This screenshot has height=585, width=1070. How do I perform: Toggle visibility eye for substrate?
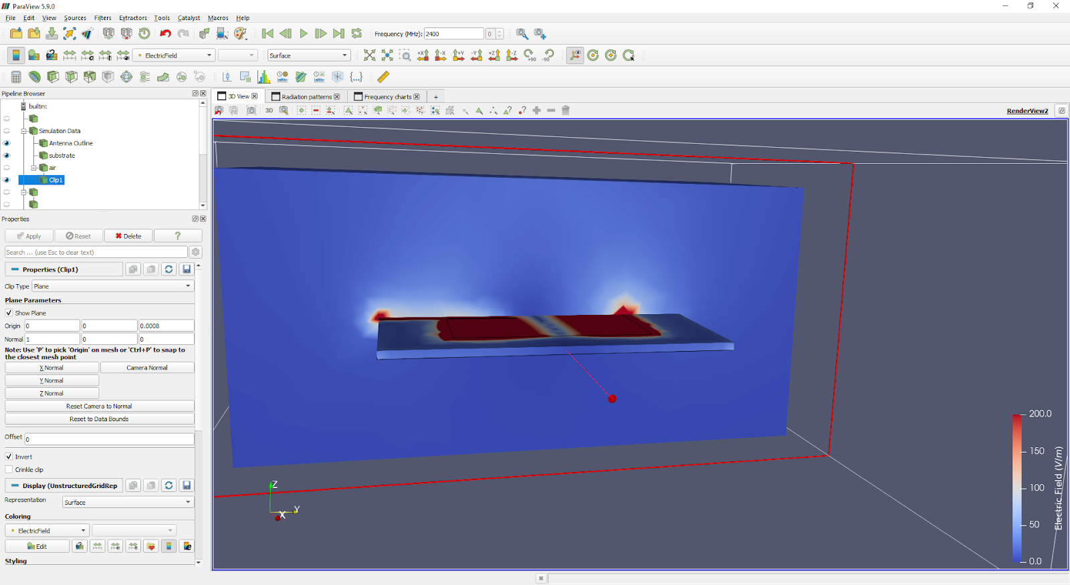pyautogui.click(x=7, y=155)
